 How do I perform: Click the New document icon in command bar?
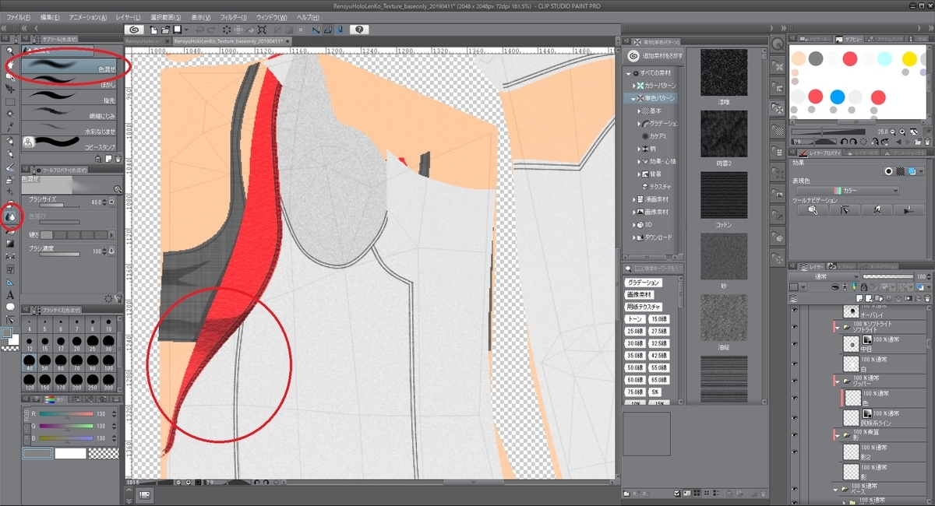154,30
